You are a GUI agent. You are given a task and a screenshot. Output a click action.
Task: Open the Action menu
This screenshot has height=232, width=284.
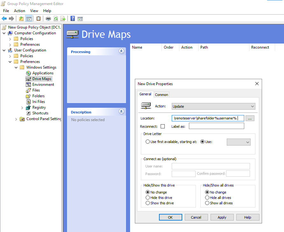point(19,11)
